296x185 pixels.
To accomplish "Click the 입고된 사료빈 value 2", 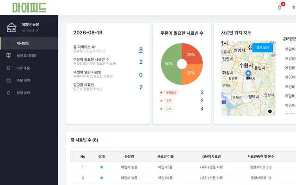I will (x=141, y=87).
